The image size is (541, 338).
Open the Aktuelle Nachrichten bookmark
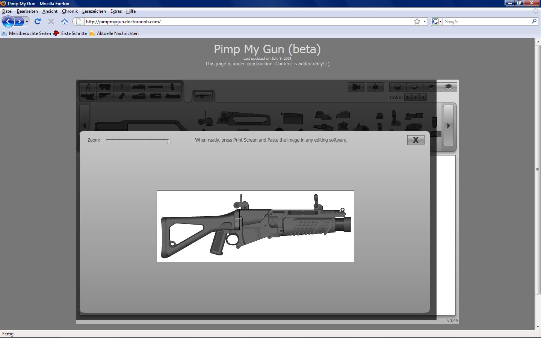click(x=117, y=33)
